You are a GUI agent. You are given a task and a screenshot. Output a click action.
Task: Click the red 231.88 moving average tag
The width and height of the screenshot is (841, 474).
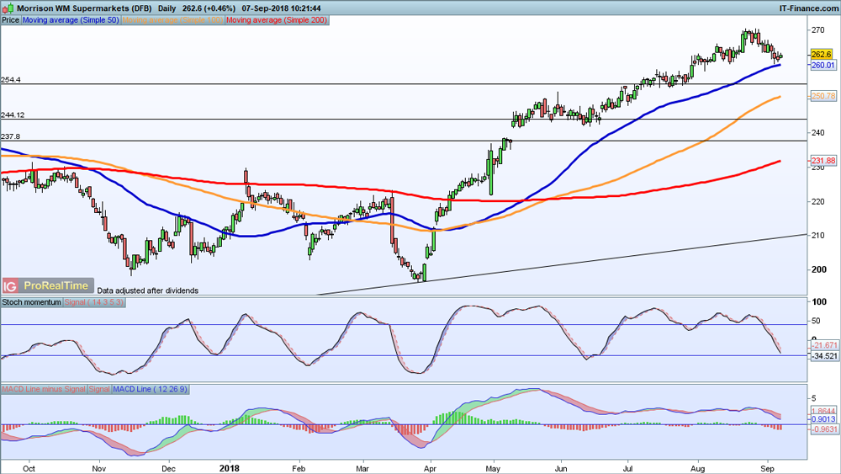pos(822,161)
